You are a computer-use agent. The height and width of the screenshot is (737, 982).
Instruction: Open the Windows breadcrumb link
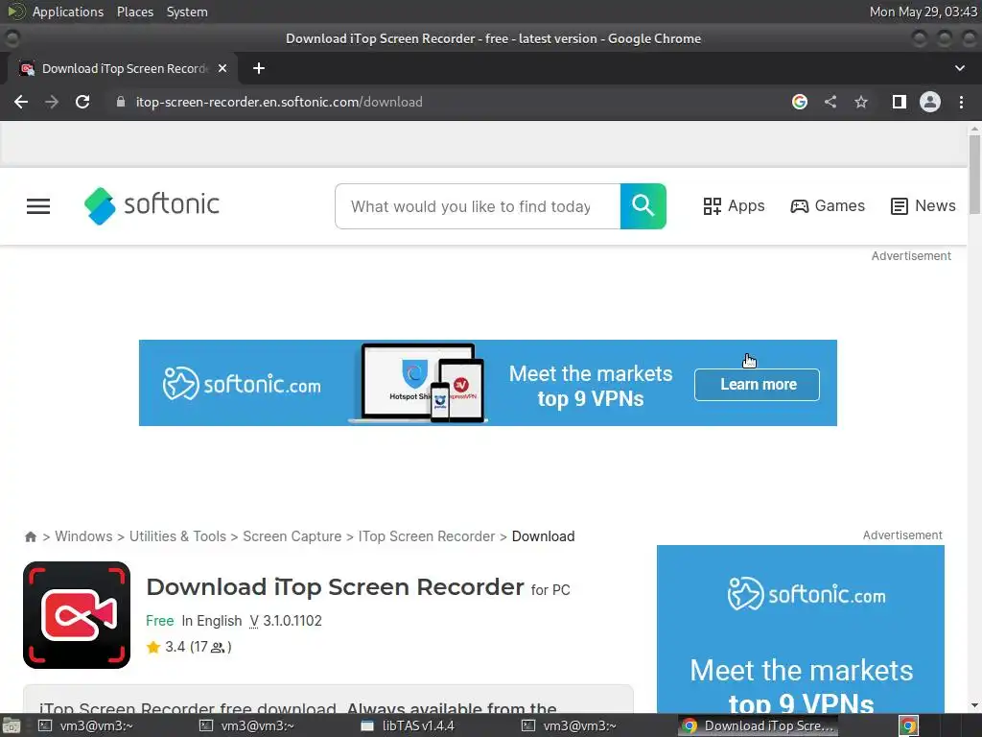click(84, 536)
